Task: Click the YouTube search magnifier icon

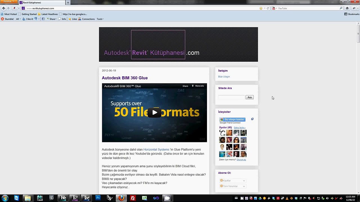Action: click(341, 8)
